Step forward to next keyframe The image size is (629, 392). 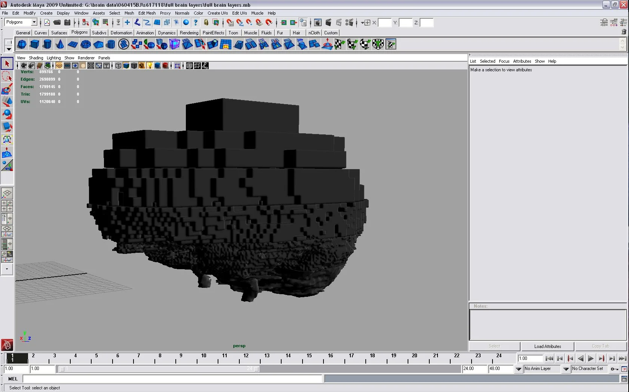point(601,358)
